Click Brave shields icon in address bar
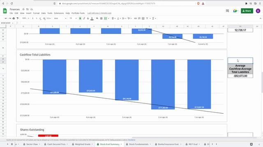 198,3
